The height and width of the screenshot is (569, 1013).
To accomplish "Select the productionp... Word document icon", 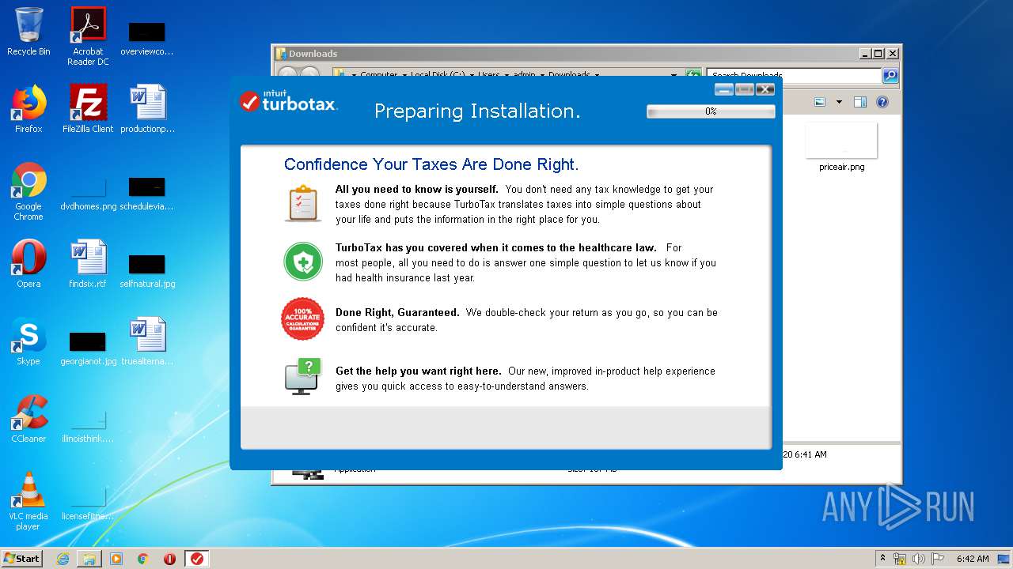I will coord(147,109).
